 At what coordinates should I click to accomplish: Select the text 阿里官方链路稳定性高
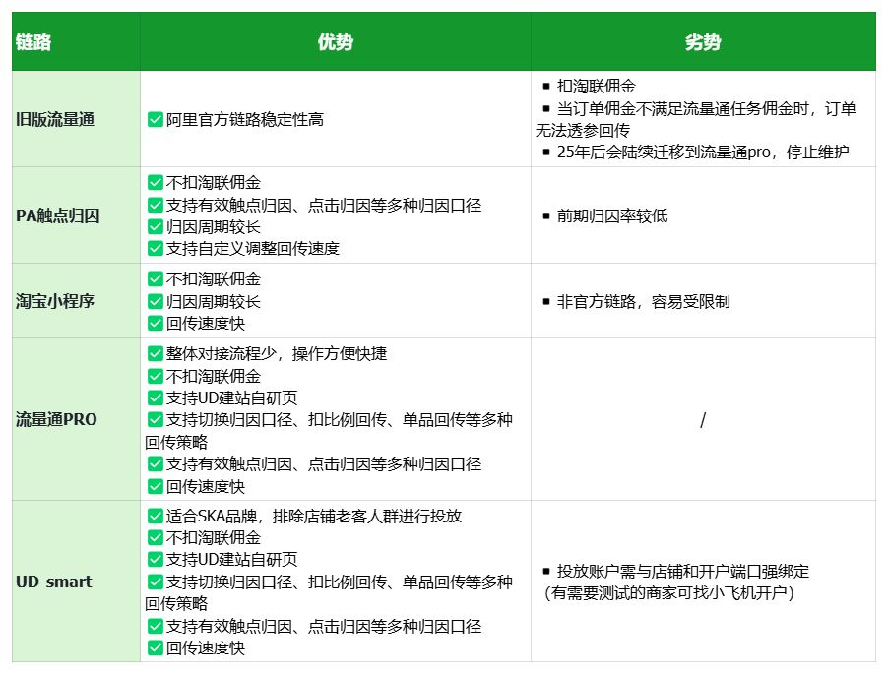(x=245, y=119)
